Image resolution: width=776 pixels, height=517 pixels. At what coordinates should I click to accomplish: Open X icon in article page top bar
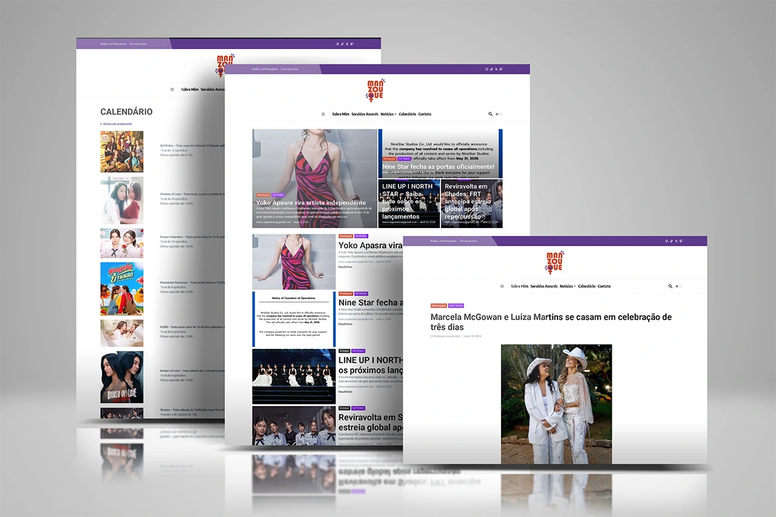(676, 241)
